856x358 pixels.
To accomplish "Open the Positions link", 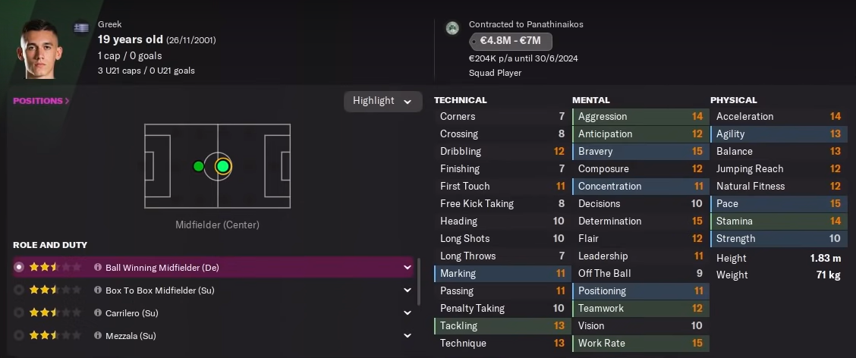I will pos(41,101).
